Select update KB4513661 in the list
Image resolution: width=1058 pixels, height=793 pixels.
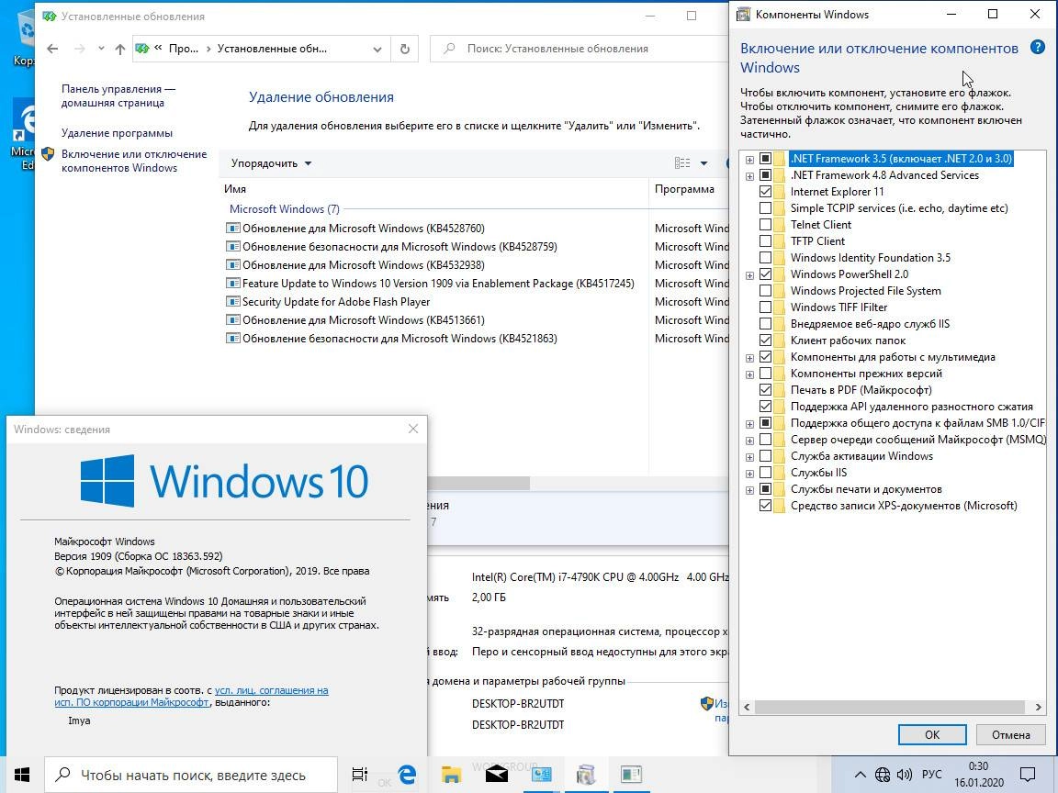[x=363, y=320]
